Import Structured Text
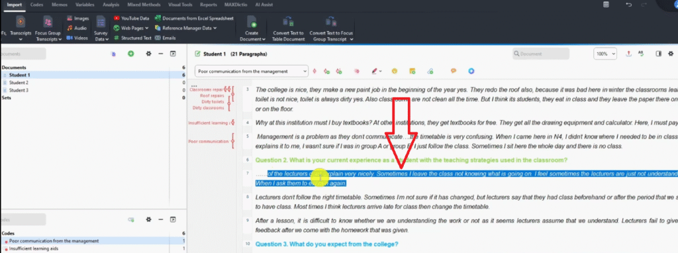 132,38
